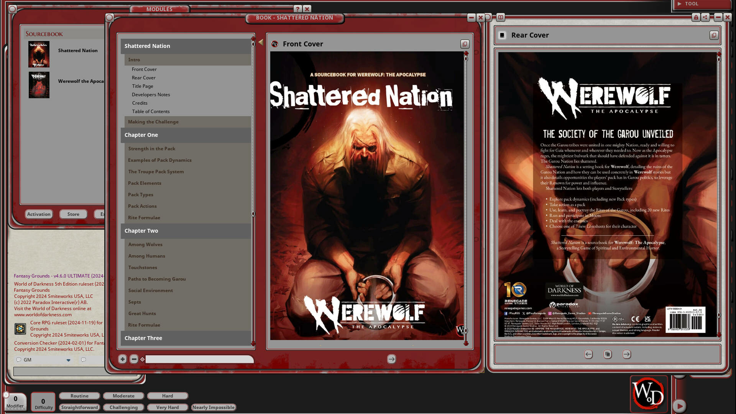Toggle Nearly Impossible difficulty

coord(214,407)
